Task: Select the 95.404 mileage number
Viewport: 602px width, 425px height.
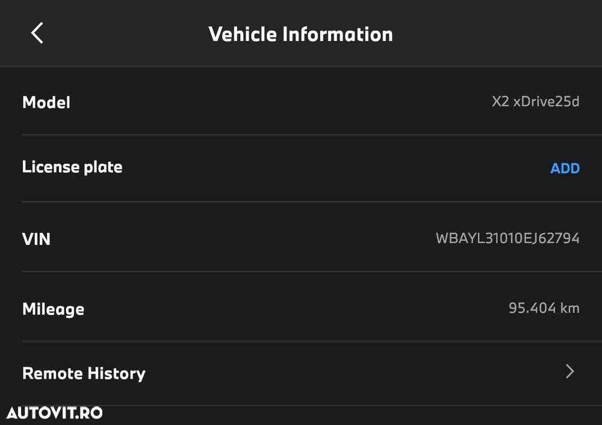Action: point(532,308)
